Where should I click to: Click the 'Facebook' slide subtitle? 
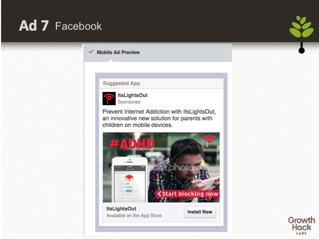[x=78, y=26]
